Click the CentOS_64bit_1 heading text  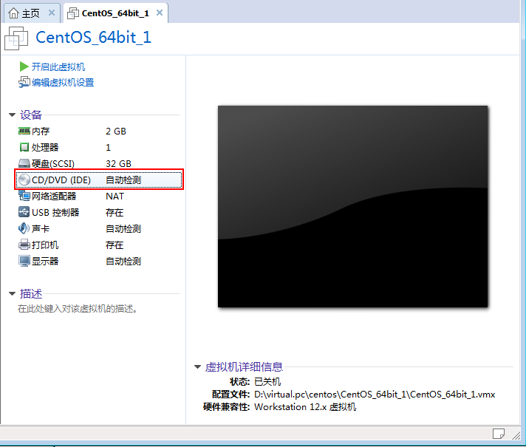93,37
